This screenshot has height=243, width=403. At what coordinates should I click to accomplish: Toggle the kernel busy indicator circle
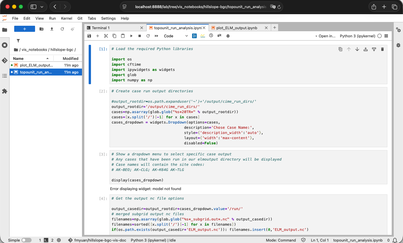click(x=380, y=36)
